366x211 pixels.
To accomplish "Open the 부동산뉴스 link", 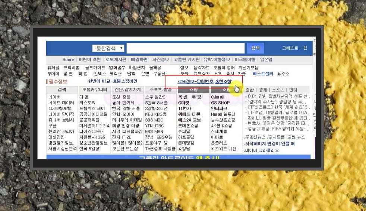I will [255, 137].
